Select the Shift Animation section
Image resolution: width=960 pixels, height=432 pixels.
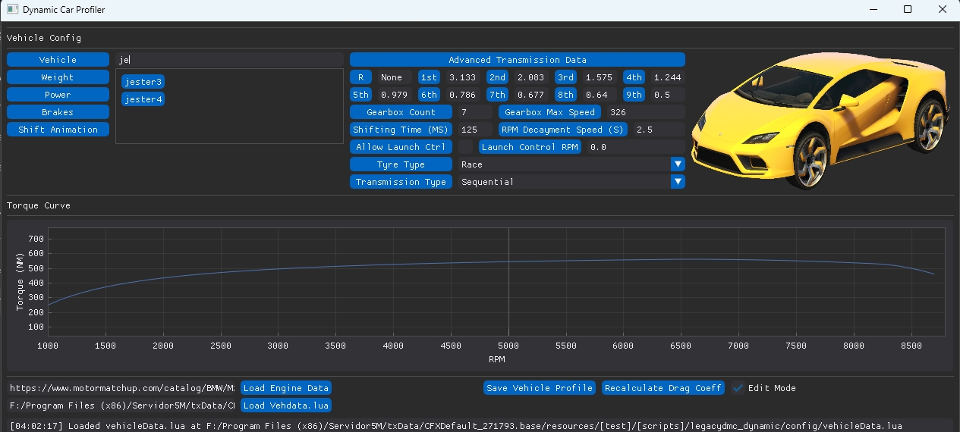(x=58, y=130)
